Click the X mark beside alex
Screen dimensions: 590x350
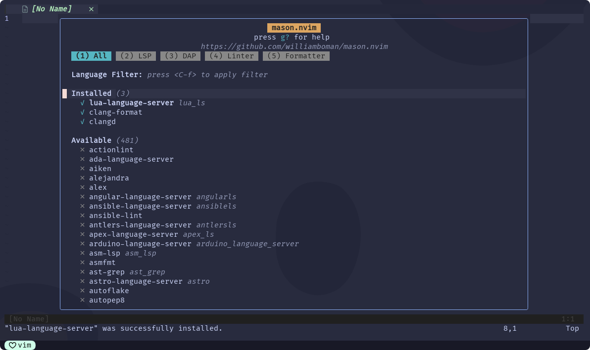tap(82, 187)
